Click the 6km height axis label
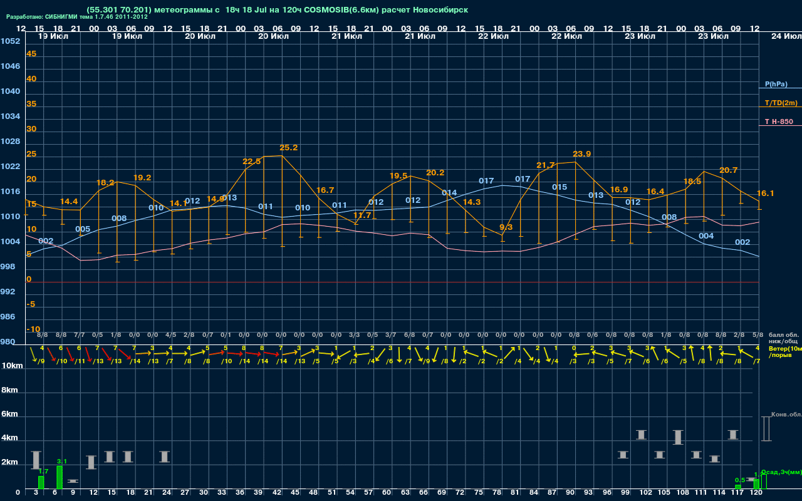 point(9,415)
